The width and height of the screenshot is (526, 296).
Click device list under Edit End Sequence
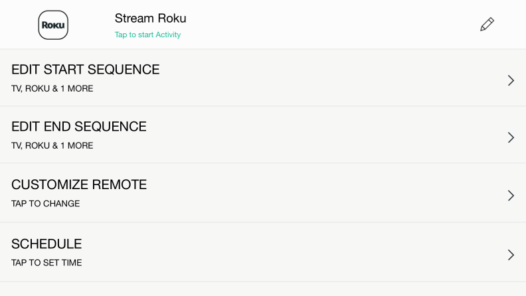click(x=52, y=145)
